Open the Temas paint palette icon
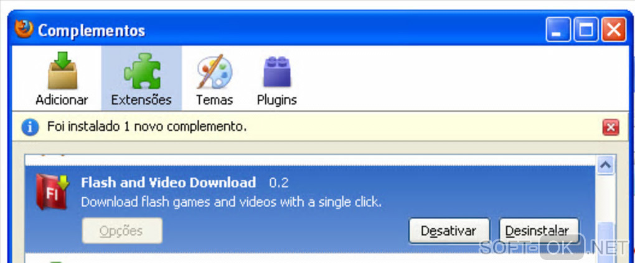 tap(215, 71)
